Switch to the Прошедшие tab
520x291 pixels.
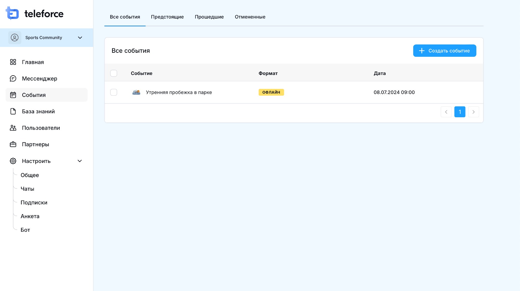click(209, 17)
